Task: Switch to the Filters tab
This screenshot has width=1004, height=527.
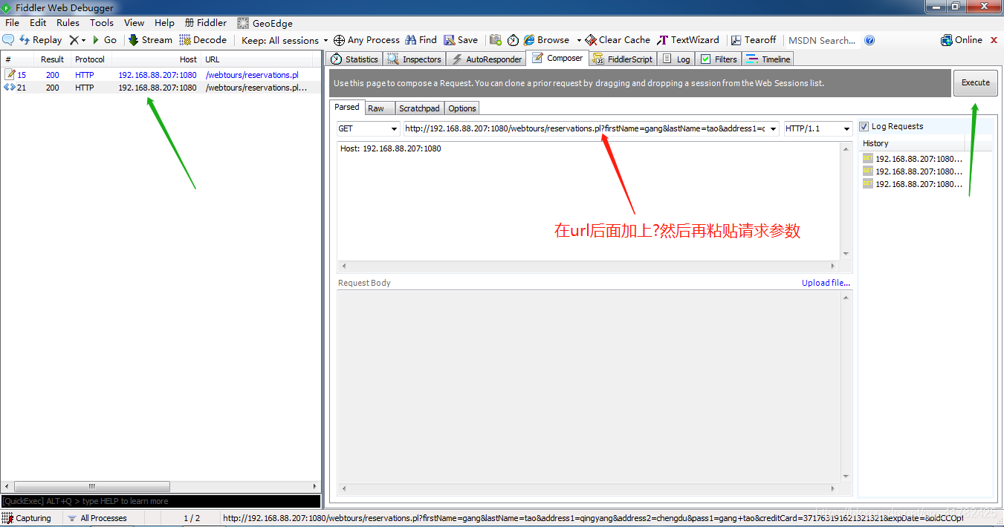Action: pos(719,59)
